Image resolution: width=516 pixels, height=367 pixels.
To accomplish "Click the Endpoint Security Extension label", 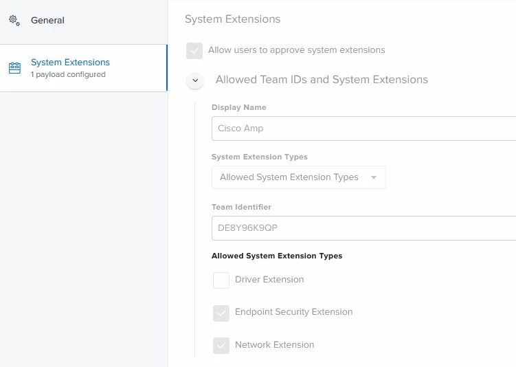I will click(293, 312).
